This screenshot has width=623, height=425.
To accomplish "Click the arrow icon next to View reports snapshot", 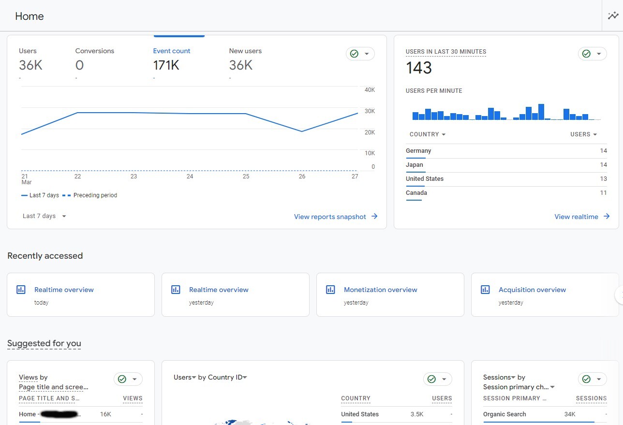I will pos(374,217).
